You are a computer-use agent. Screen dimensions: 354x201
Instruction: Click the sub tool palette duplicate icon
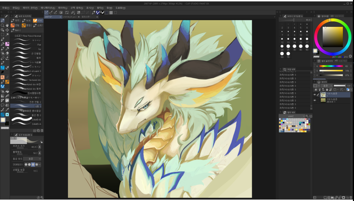(x=39, y=131)
